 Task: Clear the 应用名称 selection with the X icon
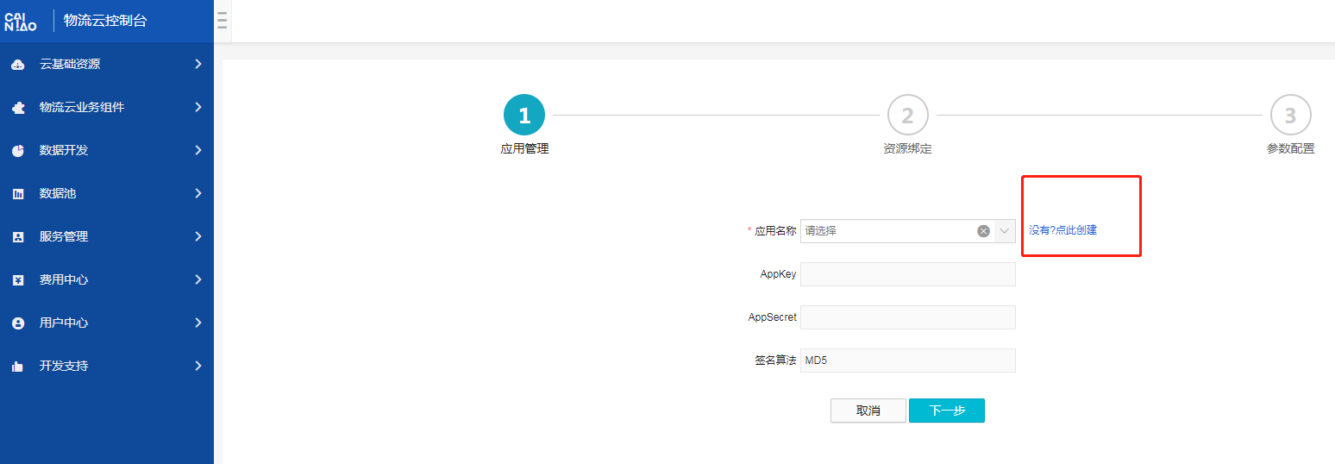coord(983,231)
